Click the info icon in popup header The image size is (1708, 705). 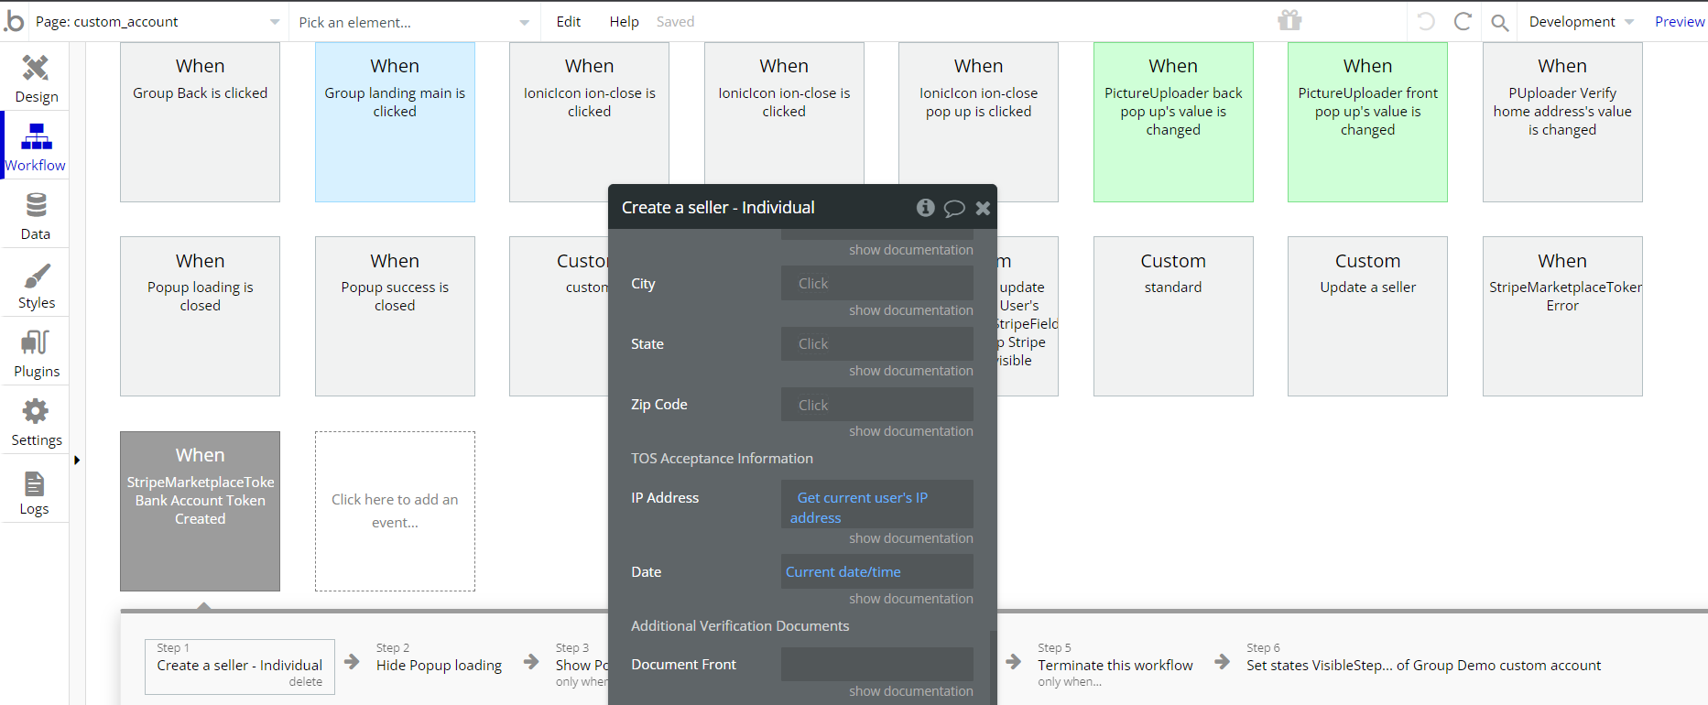926,208
